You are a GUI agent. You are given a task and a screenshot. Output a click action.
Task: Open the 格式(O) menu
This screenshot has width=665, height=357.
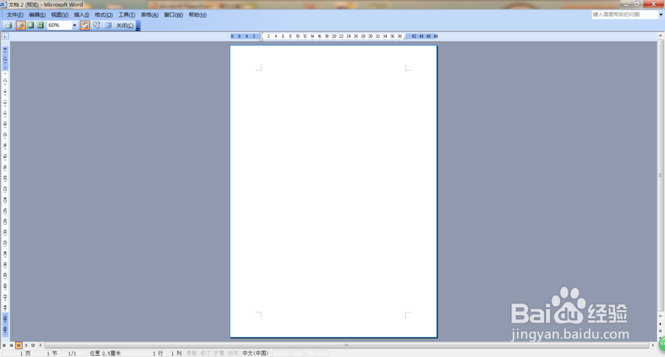click(104, 15)
